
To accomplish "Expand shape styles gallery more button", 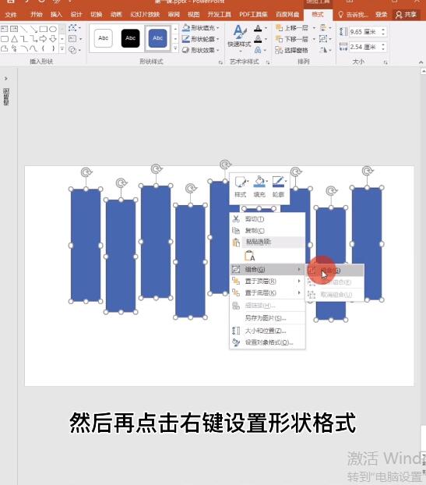I will point(175,48).
